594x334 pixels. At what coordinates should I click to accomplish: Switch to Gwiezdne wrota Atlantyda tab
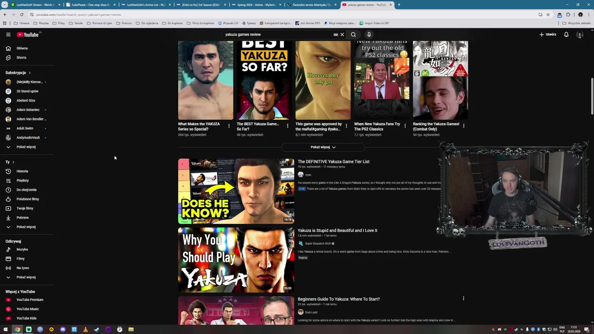[311, 5]
